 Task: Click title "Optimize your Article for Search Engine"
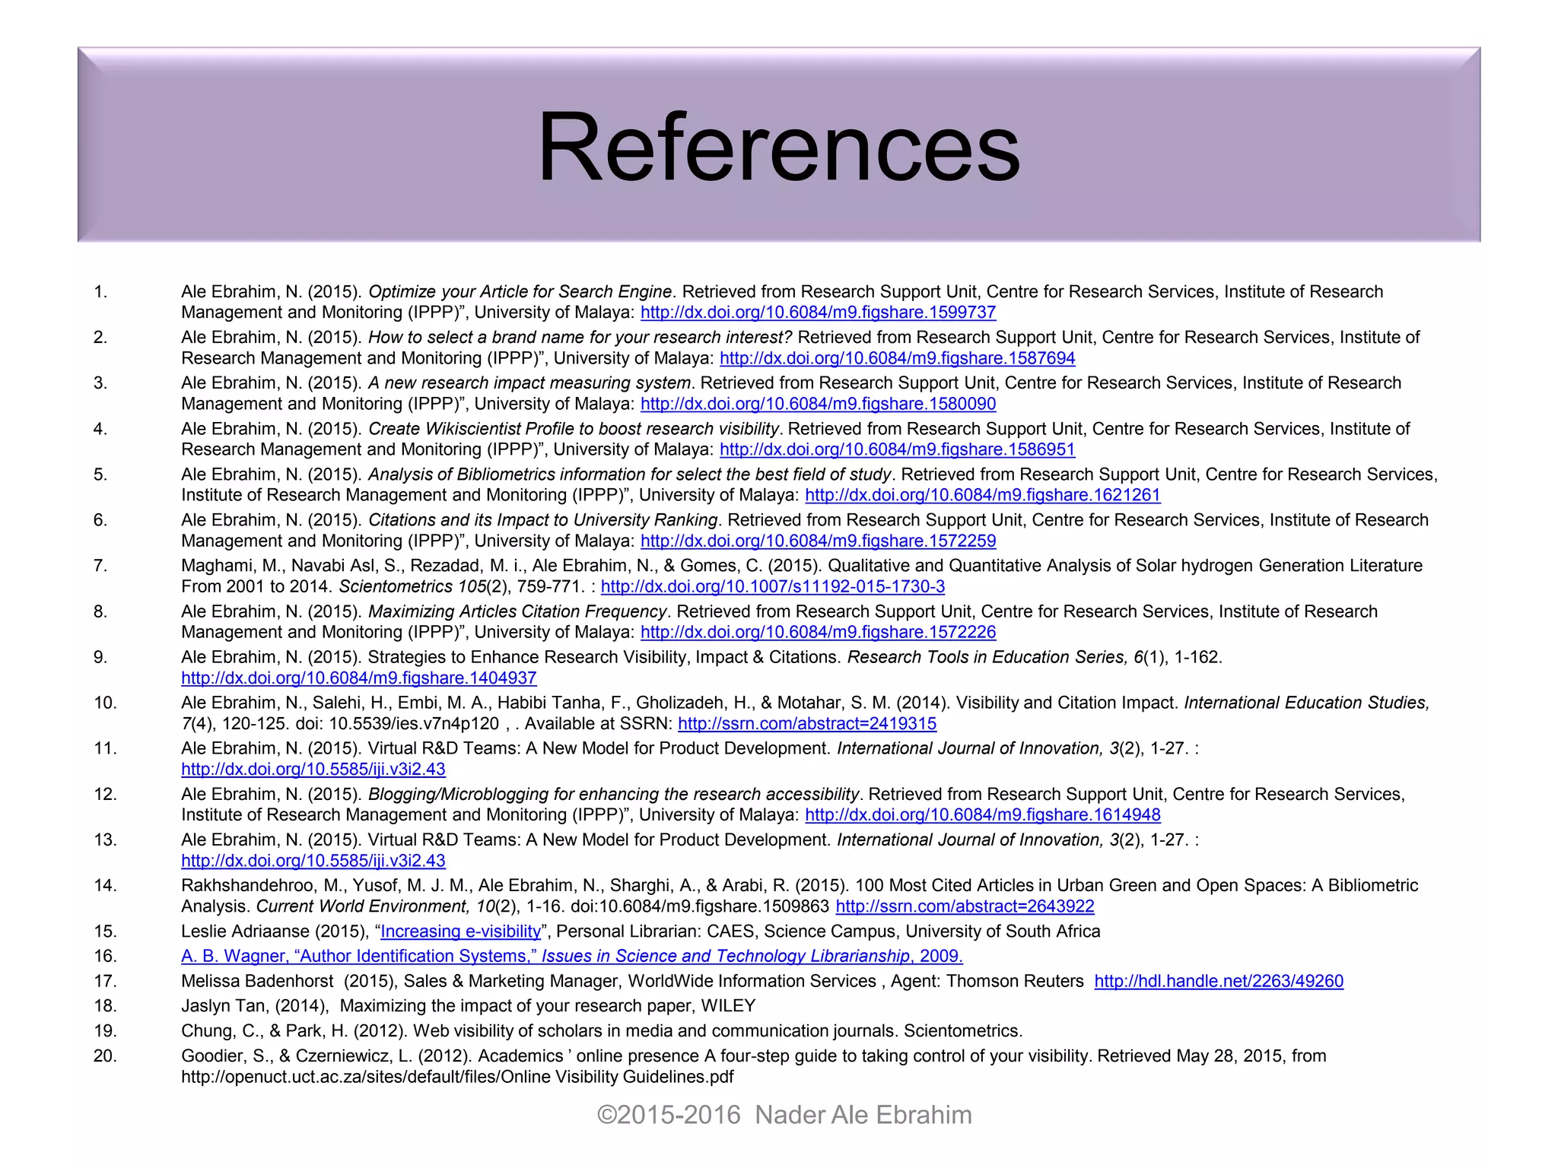[x=520, y=292]
